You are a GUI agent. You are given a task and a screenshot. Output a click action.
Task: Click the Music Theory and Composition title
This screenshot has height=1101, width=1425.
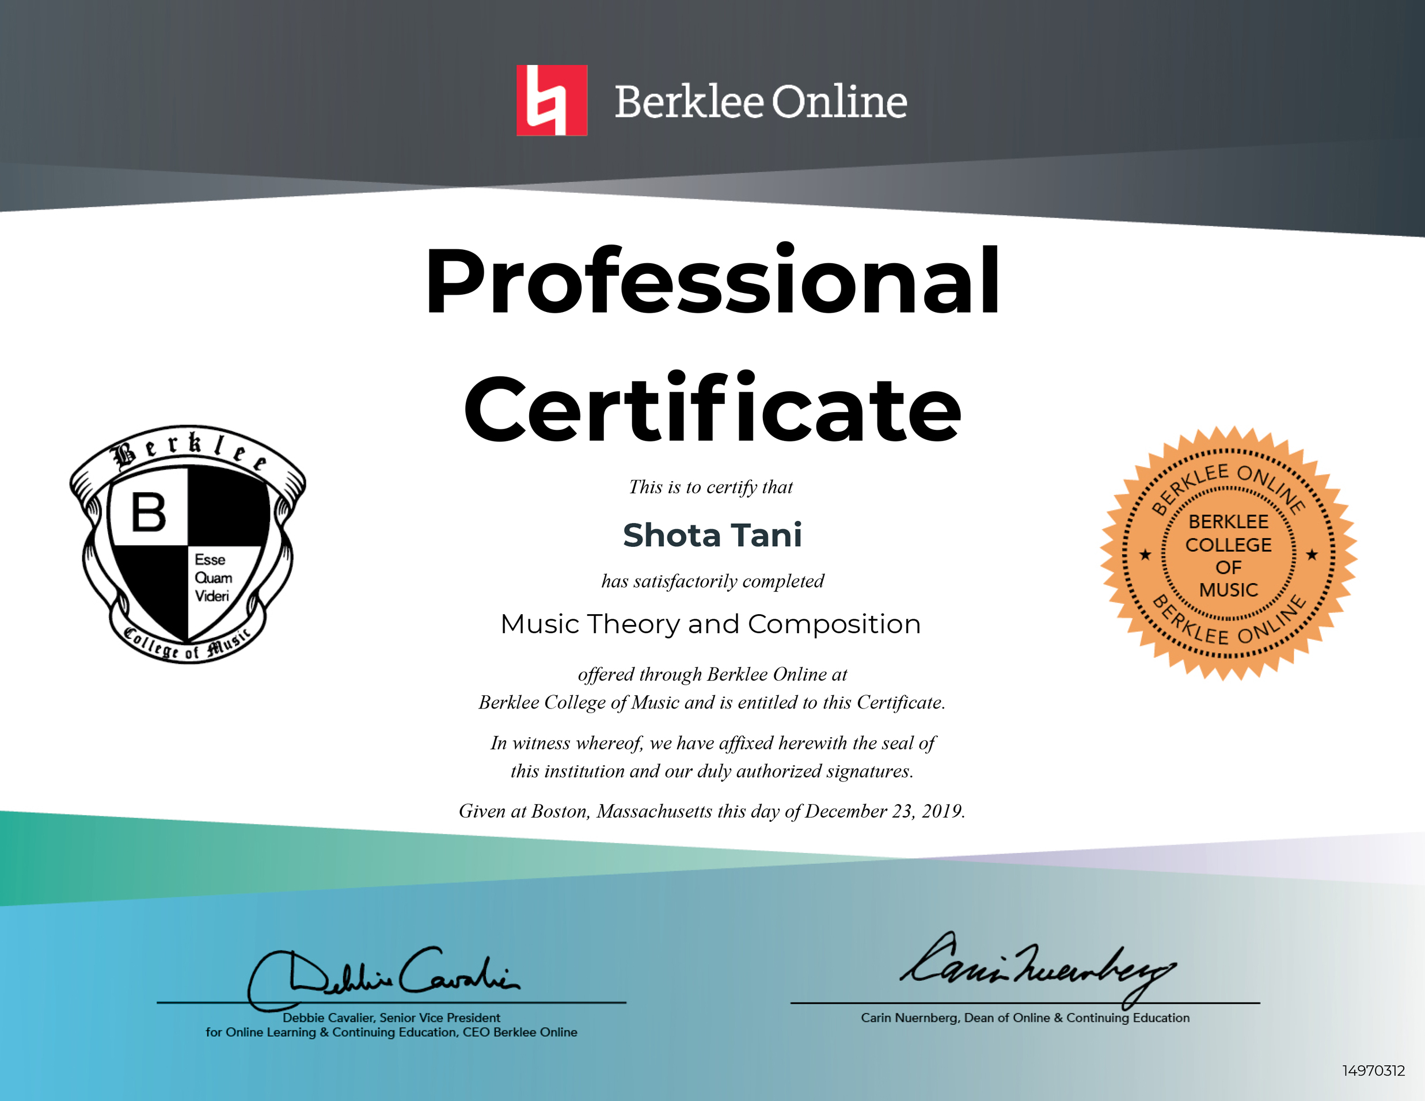[x=710, y=624]
